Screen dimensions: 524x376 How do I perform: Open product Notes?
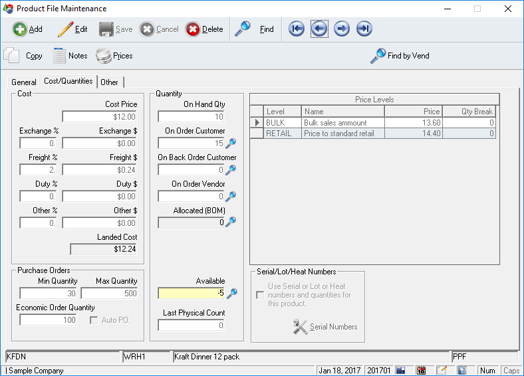click(x=70, y=56)
